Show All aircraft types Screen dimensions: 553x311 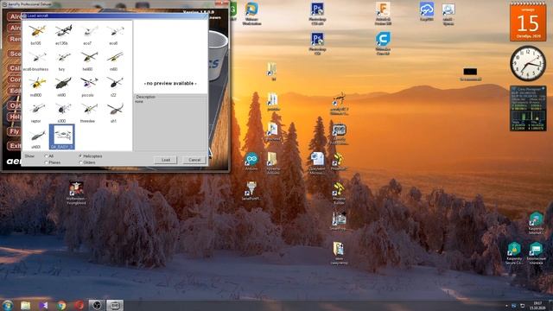pyautogui.click(x=47, y=155)
